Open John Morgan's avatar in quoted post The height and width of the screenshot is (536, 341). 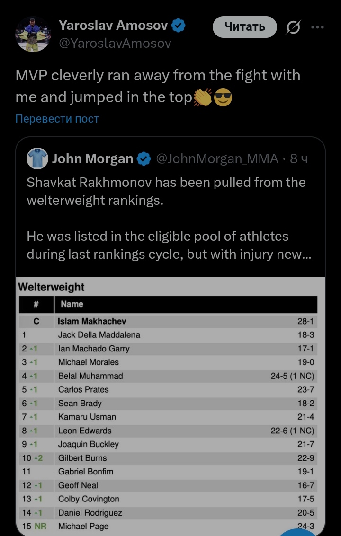pyautogui.click(x=37, y=158)
